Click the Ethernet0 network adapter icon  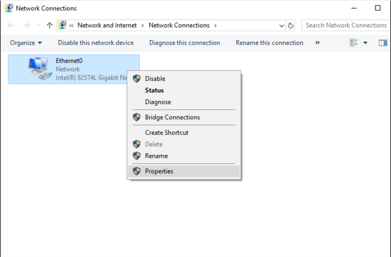click(40, 69)
